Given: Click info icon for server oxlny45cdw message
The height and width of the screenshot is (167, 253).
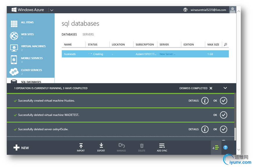Looking at the screenshot, I should coord(205,129).
